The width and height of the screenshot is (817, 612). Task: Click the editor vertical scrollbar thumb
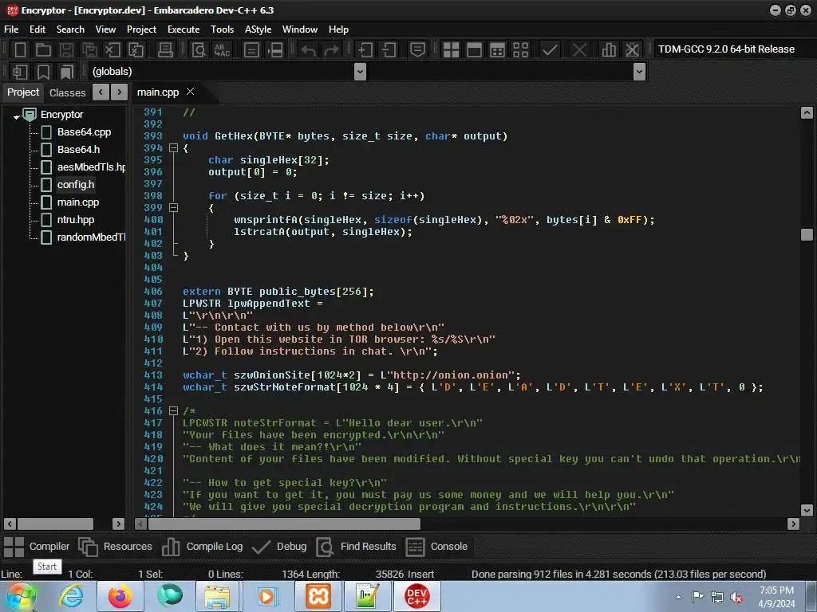[807, 235]
